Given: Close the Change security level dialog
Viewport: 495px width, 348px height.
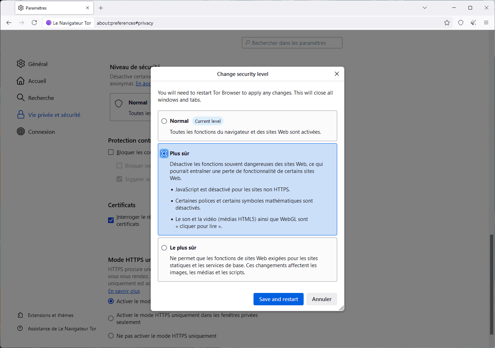Looking at the screenshot, I should click(337, 74).
